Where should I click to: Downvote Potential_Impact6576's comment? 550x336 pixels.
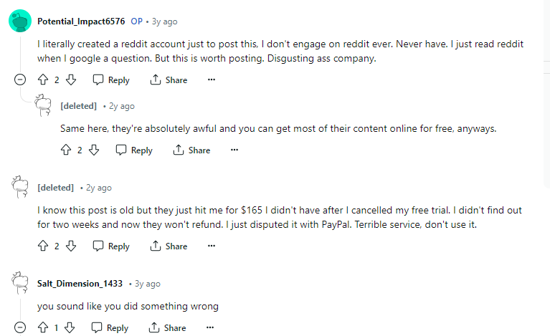[71, 80]
